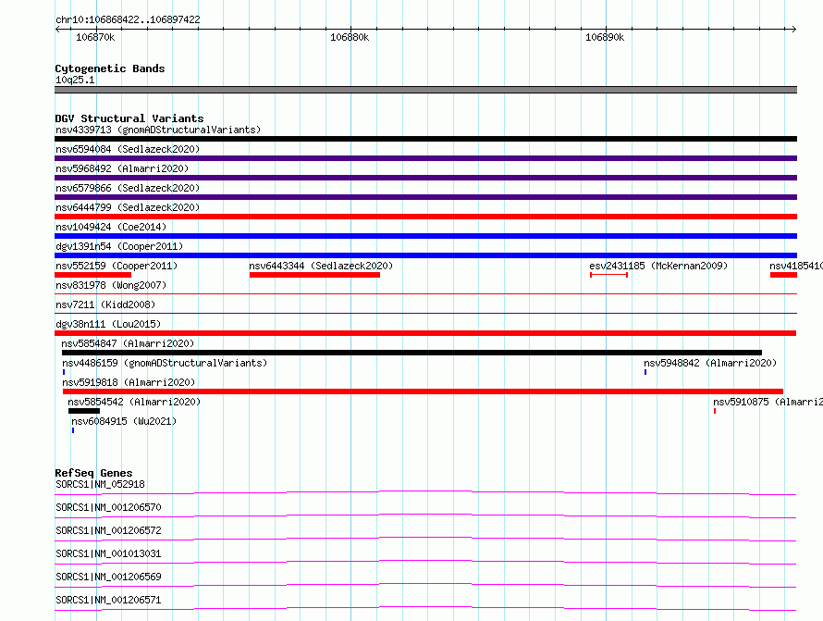Select the short red nsv552159 bar
Screen dimensions: 823x621
[x=92, y=275]
